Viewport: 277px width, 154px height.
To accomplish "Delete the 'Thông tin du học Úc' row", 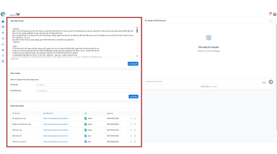I will pos(135,141).
